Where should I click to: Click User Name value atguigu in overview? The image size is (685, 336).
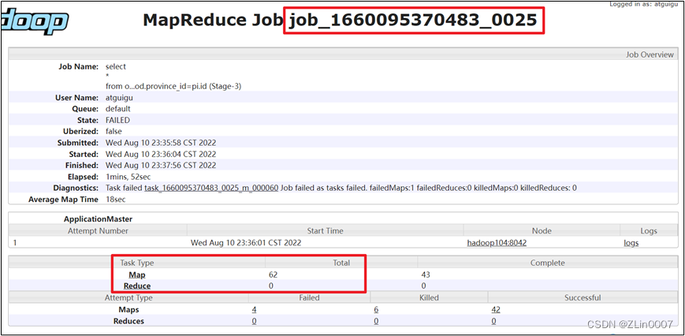click(118, 98)
